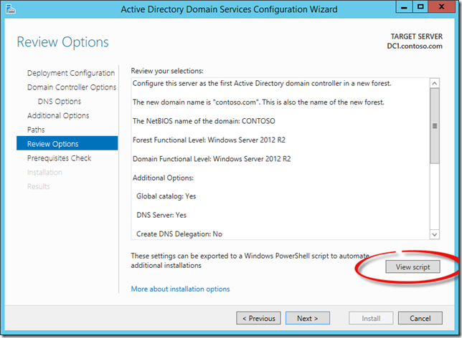
Task: Click 'Forest Functional Level: Windows Server 2012 R2'
Action: tap(209, 140)
